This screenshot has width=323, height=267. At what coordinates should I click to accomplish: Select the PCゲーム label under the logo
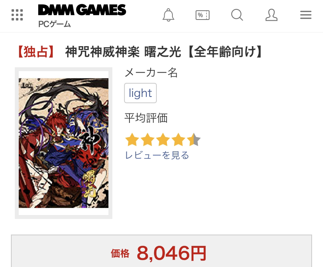pos(55,24)
